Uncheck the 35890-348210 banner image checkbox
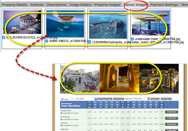This screenshot has height=131, width=188. click(47, 41)
